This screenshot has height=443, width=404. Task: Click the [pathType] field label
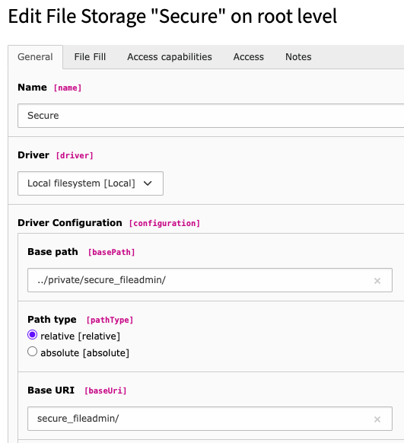(x=110, y=320)
